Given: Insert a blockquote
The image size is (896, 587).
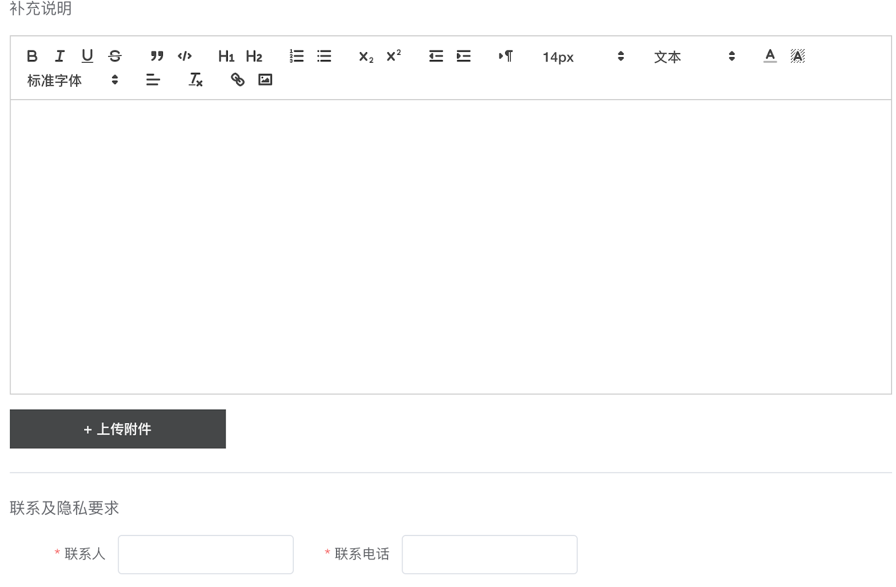Looking at the screenshot, I should [x=157, y=56].
